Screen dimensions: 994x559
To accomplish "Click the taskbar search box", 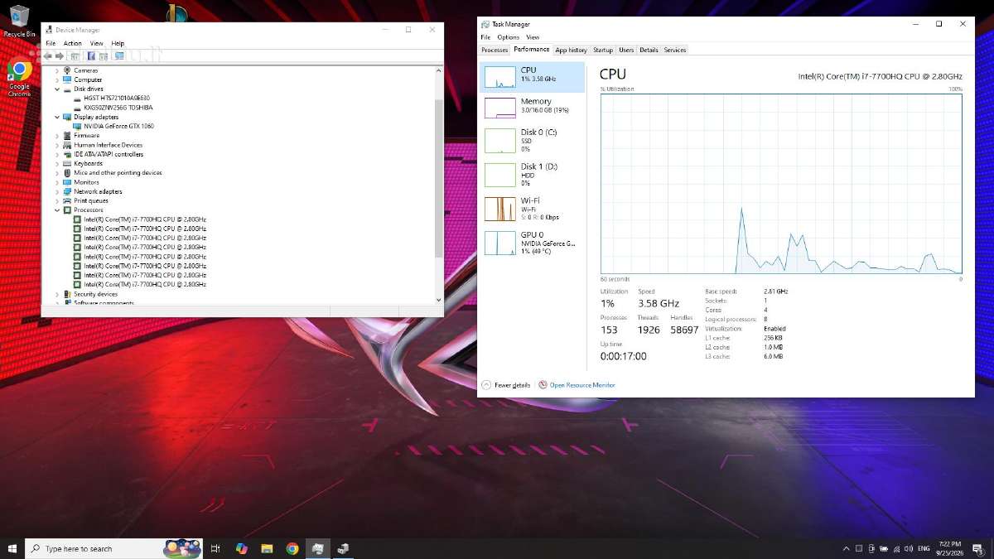I will tap(114, 548).
